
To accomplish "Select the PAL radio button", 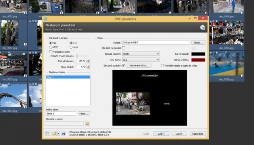I will [51, 43].
